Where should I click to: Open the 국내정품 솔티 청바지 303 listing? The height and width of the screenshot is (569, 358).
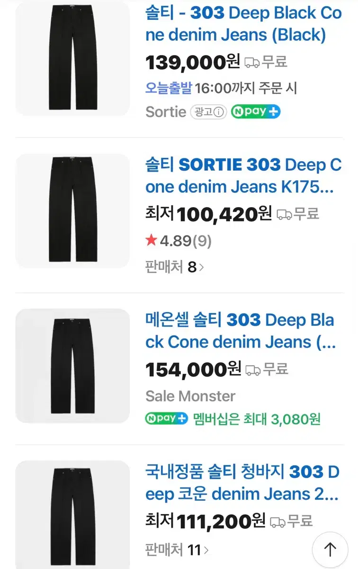point(242,483)
